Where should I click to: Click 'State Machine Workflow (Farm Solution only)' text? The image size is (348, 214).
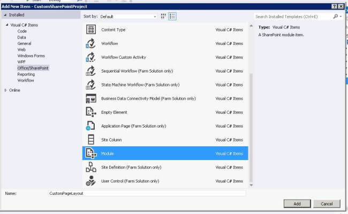click(140, 85)
